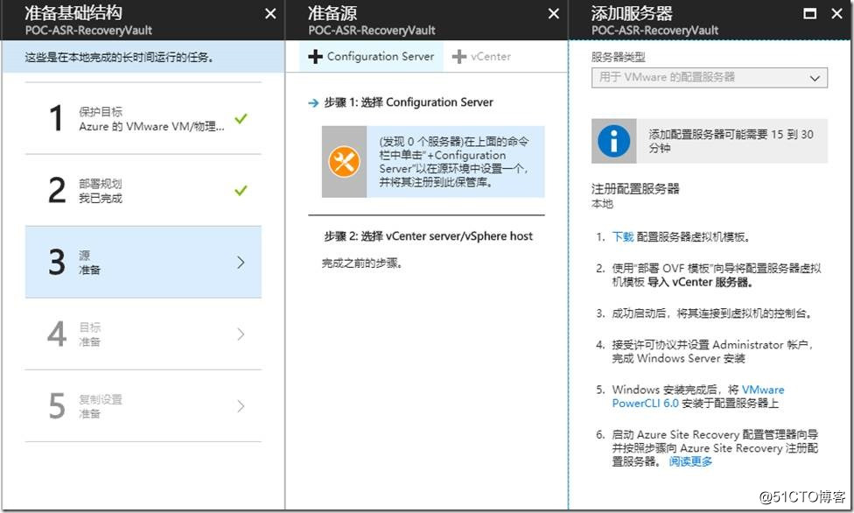The image size is (854, 513).
Task: Open the VMware PowerCLI 6.0 link
Action: (698, 397)
